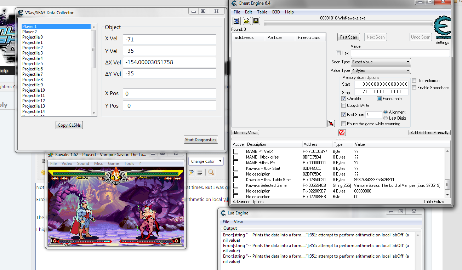Click the Cheat Engine 6.4 title bar icon

click(234, 3)
